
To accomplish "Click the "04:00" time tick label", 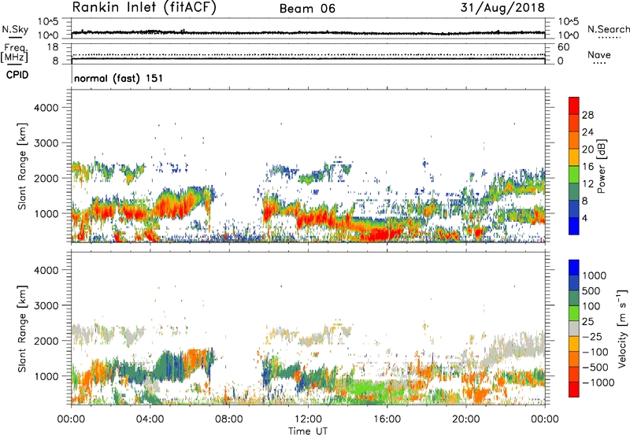I will tap(150, 419).
